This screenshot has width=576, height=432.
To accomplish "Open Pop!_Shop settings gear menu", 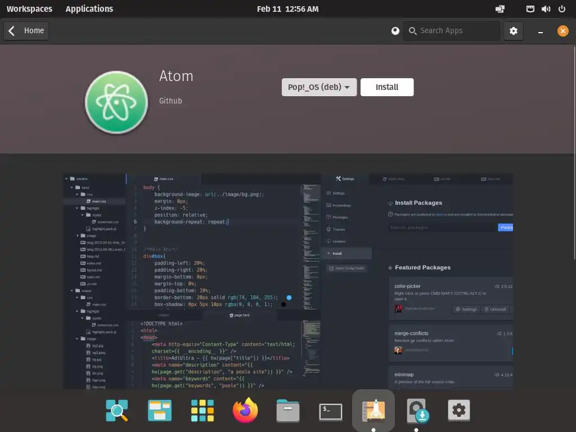I will [x=513, y=30].
